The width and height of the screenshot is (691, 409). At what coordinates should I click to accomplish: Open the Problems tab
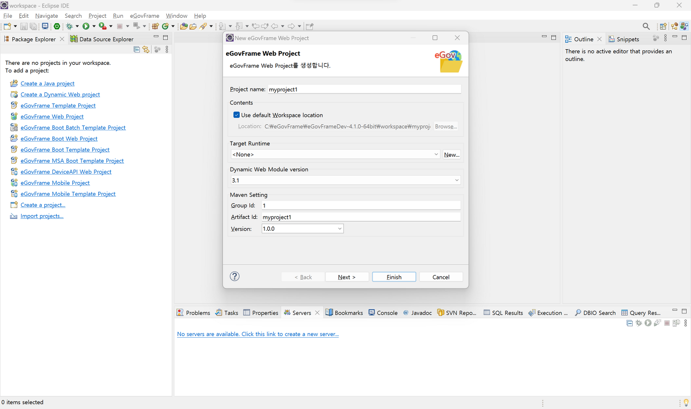point(193,313)
